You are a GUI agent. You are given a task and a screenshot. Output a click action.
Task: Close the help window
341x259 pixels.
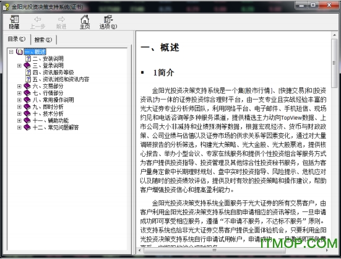329,5
